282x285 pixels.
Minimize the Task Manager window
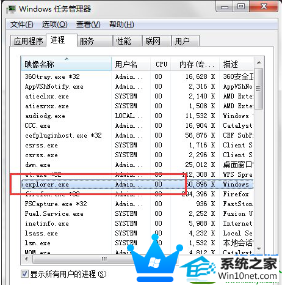pyautogui.click(x=225, y=7)
